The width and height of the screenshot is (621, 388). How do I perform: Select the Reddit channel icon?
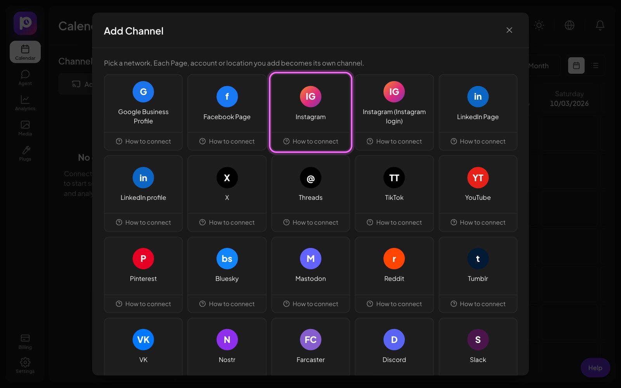(394, 259)
